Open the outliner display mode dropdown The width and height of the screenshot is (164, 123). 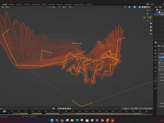(x=157, y=7)
